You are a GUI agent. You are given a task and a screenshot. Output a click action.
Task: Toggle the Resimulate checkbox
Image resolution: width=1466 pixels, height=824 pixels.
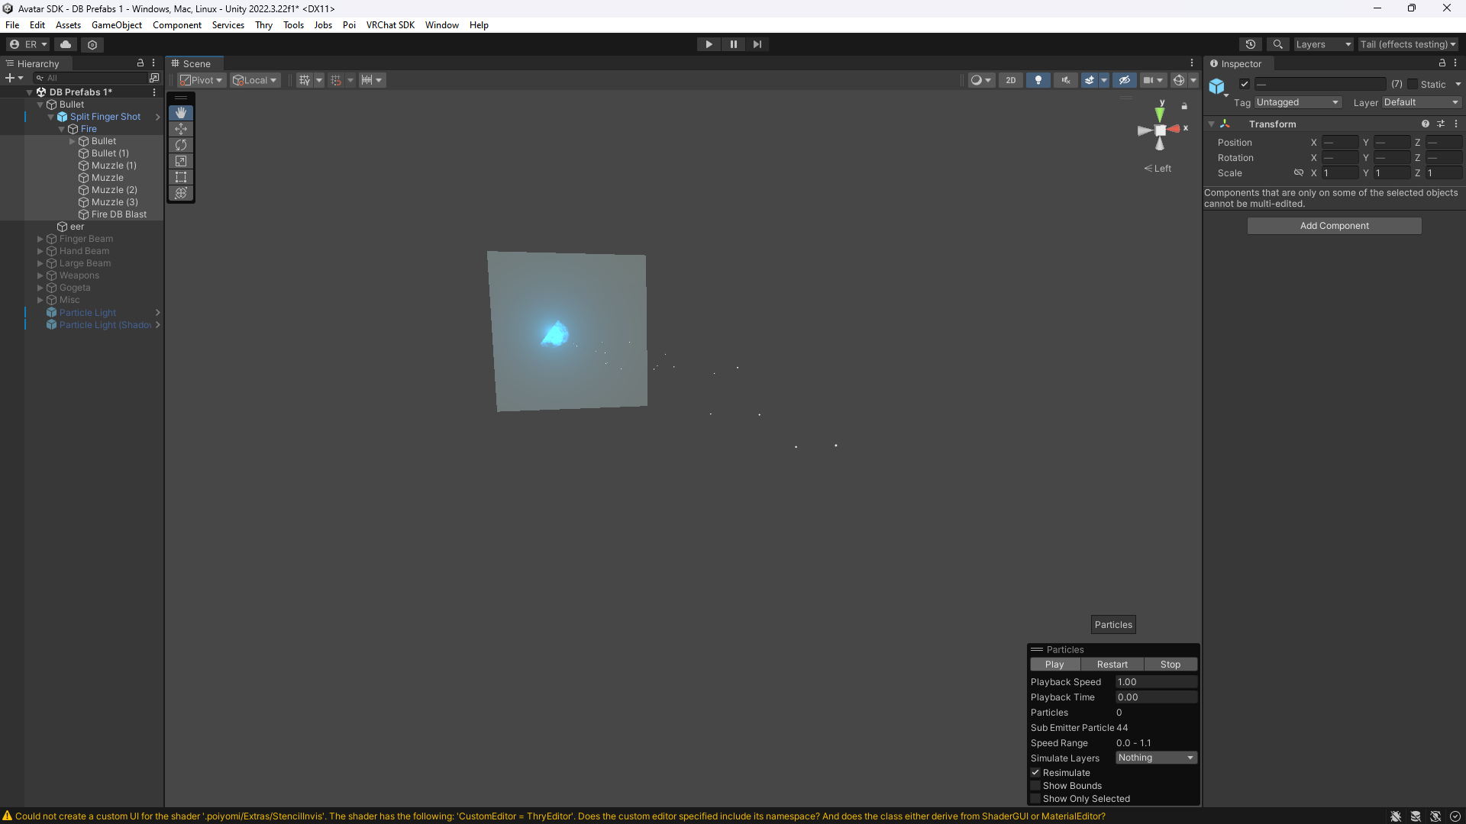click(1035, 772)
